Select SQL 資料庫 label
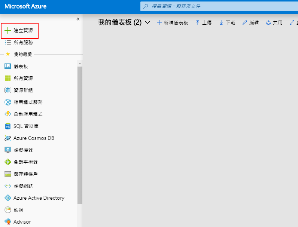Image resolution: width=298 pixels, height=227 pixels. [x=26, y=126]
